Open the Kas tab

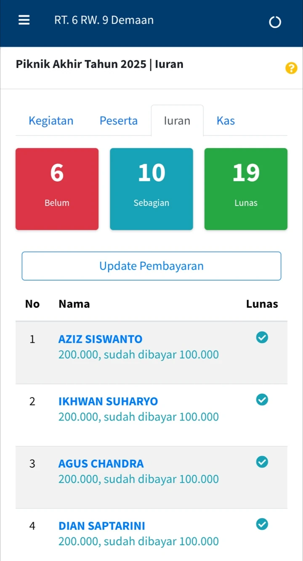coord(226,121)
